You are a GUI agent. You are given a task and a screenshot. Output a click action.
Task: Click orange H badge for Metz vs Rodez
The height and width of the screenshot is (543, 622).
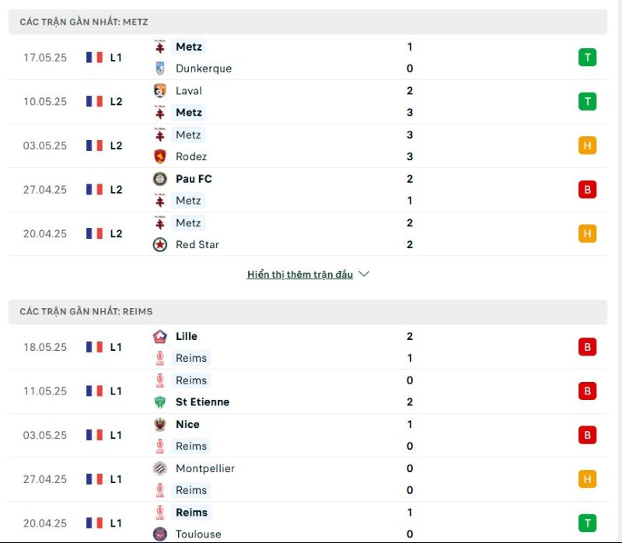pos(587,145)
